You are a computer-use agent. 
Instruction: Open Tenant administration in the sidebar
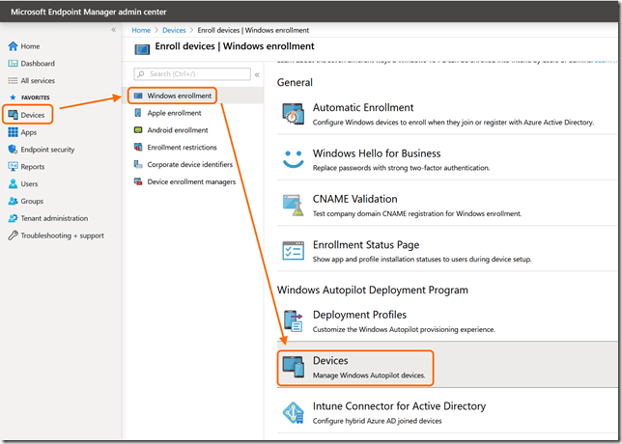tap(53, 218)
